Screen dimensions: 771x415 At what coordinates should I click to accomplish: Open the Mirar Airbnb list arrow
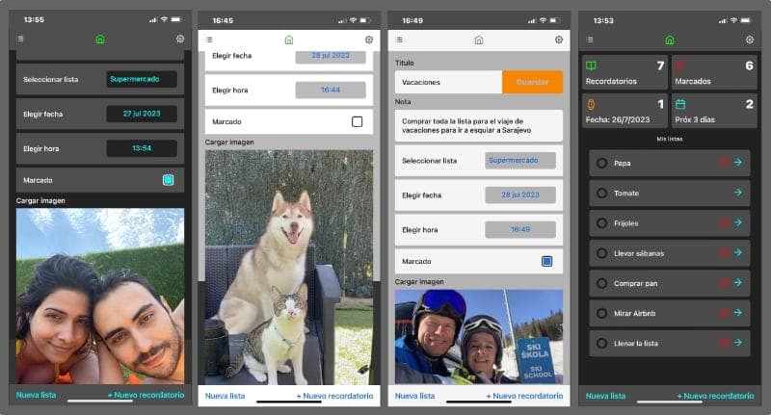[x=737, y=313]
